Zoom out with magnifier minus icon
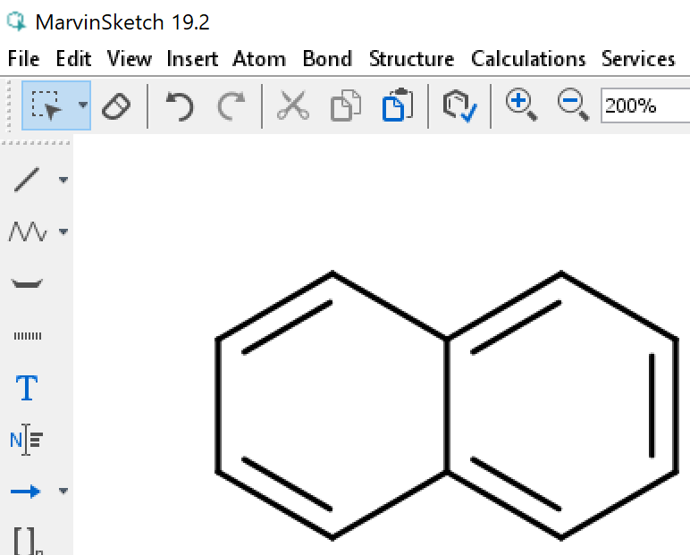 coord(572,105)
